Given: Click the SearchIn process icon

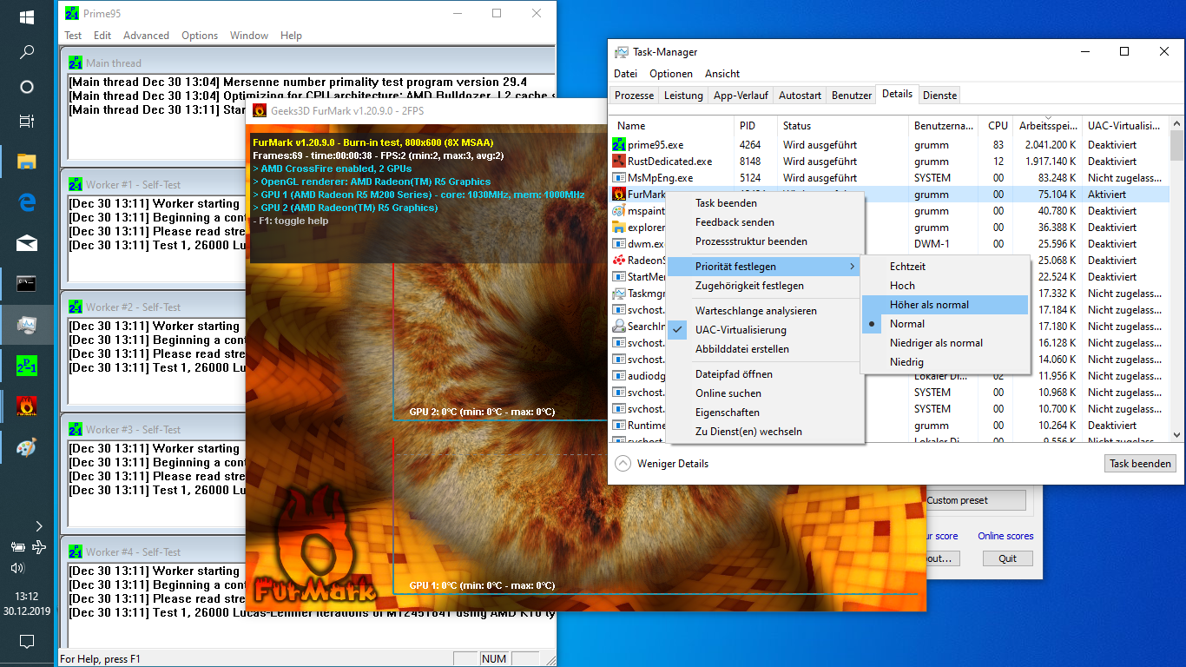Looking at the screenshot, I should tap(619, 327).
